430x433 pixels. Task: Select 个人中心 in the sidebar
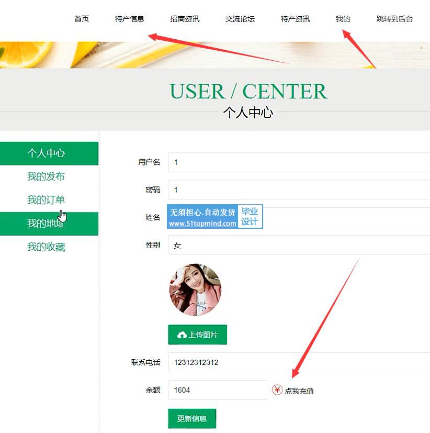[x=47, y=153]
